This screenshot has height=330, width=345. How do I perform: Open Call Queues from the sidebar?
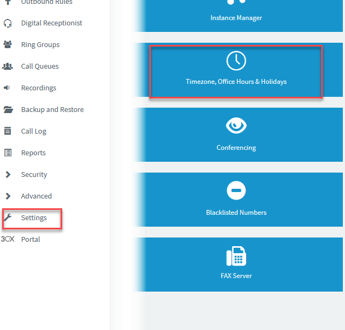(x=40, y=66)
